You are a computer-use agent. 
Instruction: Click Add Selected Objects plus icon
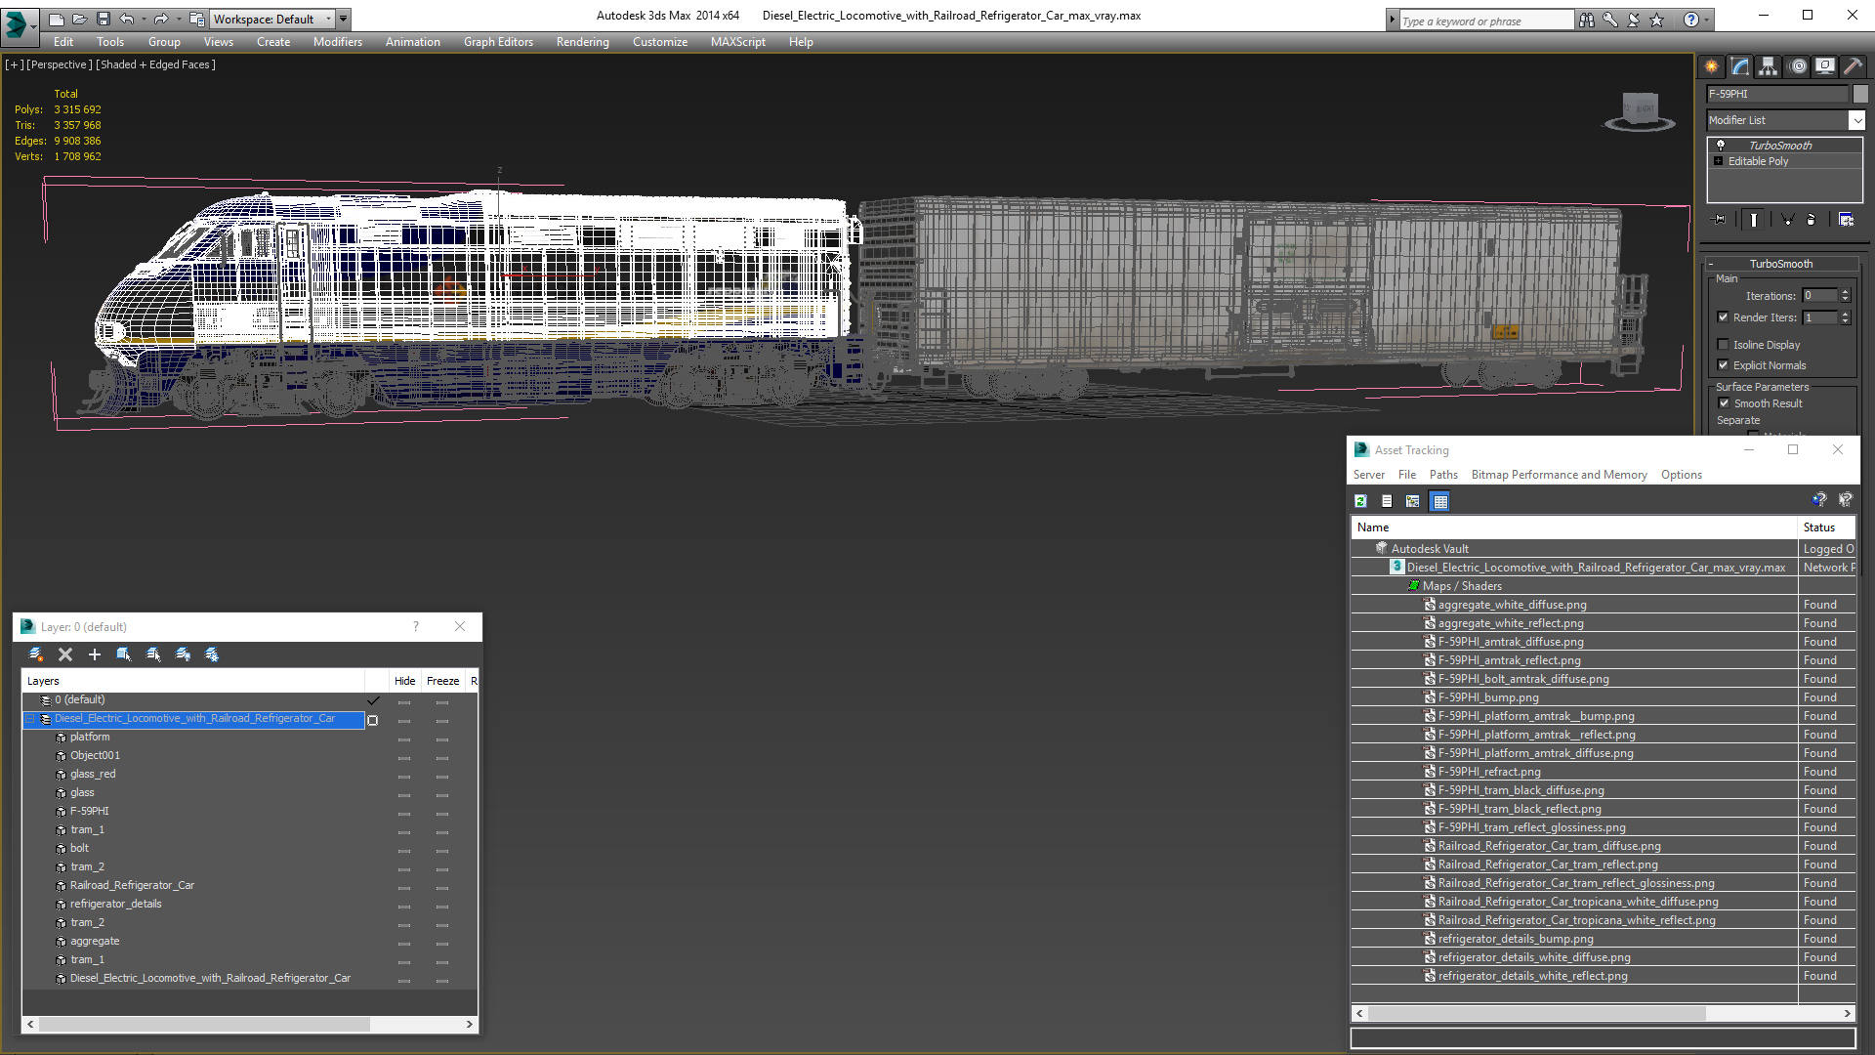[x=95, y=654]
